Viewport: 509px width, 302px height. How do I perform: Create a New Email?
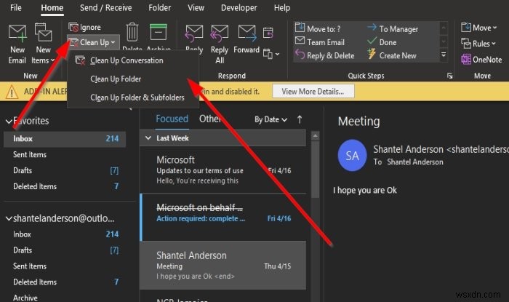[17, 44]
